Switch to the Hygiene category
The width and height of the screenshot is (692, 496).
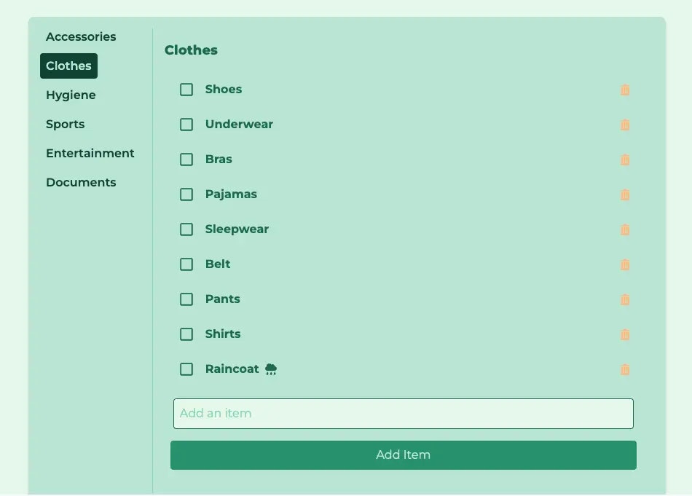[x=71, y=95]
